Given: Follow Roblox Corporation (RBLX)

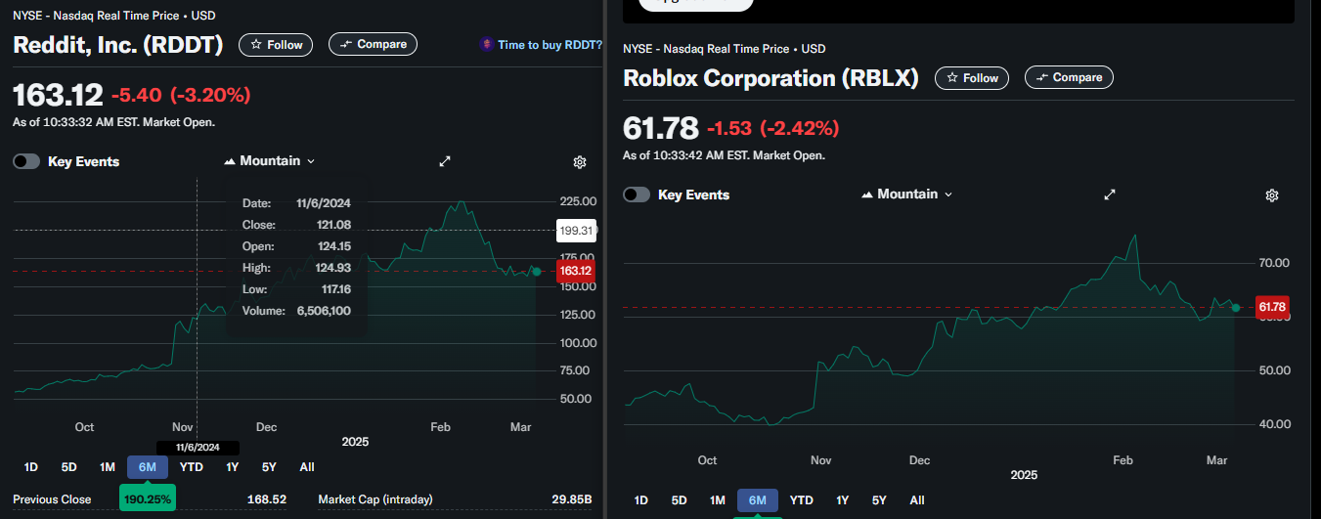Looking at the screenshot, I should coord(972,77).
